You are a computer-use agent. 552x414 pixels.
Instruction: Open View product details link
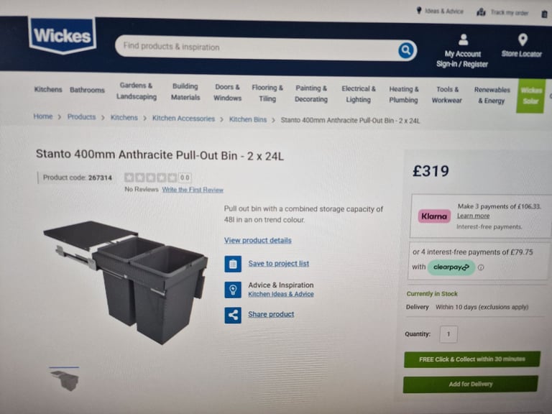click(x=258, y=241)
